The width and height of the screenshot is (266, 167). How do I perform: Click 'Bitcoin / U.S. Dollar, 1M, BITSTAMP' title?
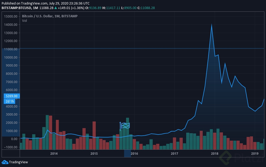tap(50, 16)
